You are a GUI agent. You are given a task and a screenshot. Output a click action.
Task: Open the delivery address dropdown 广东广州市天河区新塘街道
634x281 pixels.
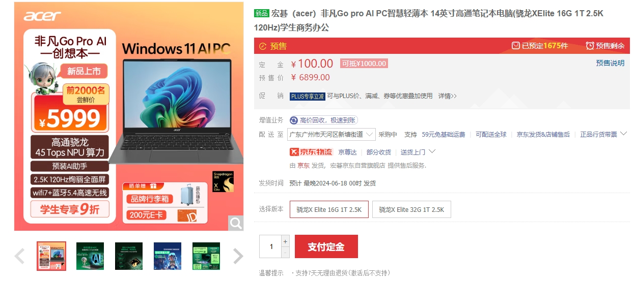tap(332, 135)
